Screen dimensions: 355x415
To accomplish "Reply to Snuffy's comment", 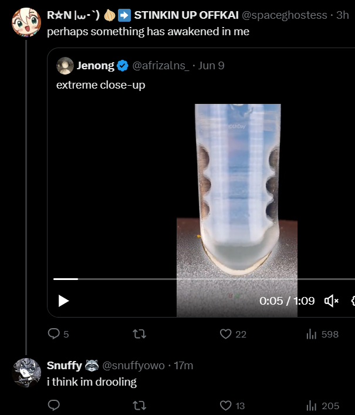I will 54,405.
